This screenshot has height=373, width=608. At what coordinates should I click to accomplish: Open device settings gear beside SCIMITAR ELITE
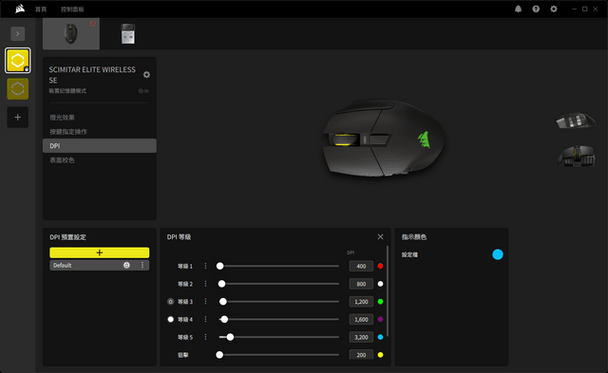[146, 74]
